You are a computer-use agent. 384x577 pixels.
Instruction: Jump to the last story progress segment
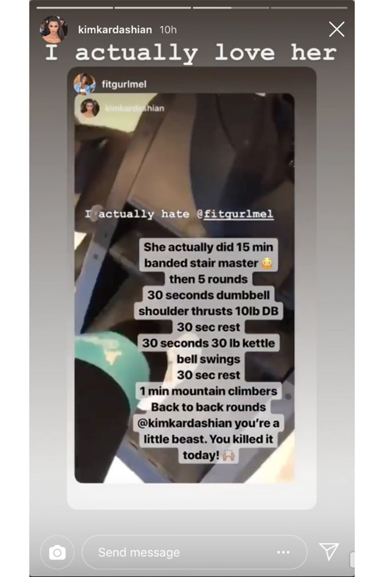pos(309,8)
